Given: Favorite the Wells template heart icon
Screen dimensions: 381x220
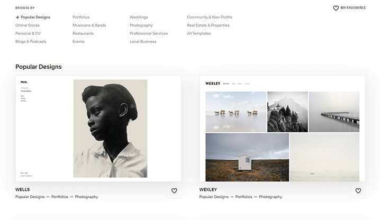Looking at the screenshot, I should click(x=174, y=191).
